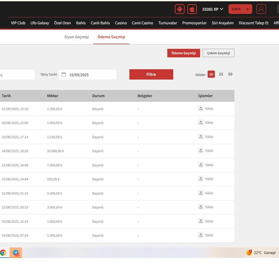
Task: Click the Android app download icon
Action: click(179, 9)
